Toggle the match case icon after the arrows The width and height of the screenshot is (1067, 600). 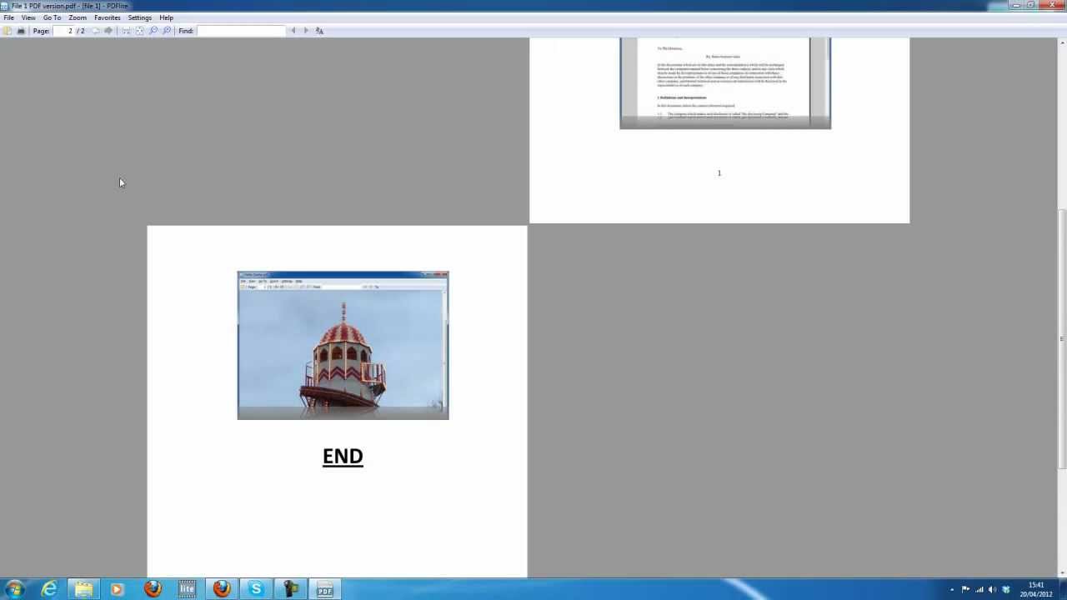320,30
